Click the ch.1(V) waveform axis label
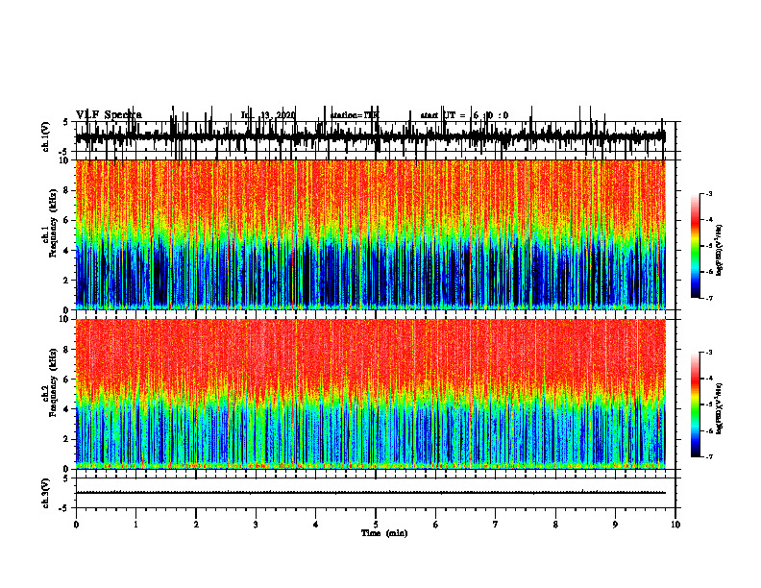 point(46,136)
